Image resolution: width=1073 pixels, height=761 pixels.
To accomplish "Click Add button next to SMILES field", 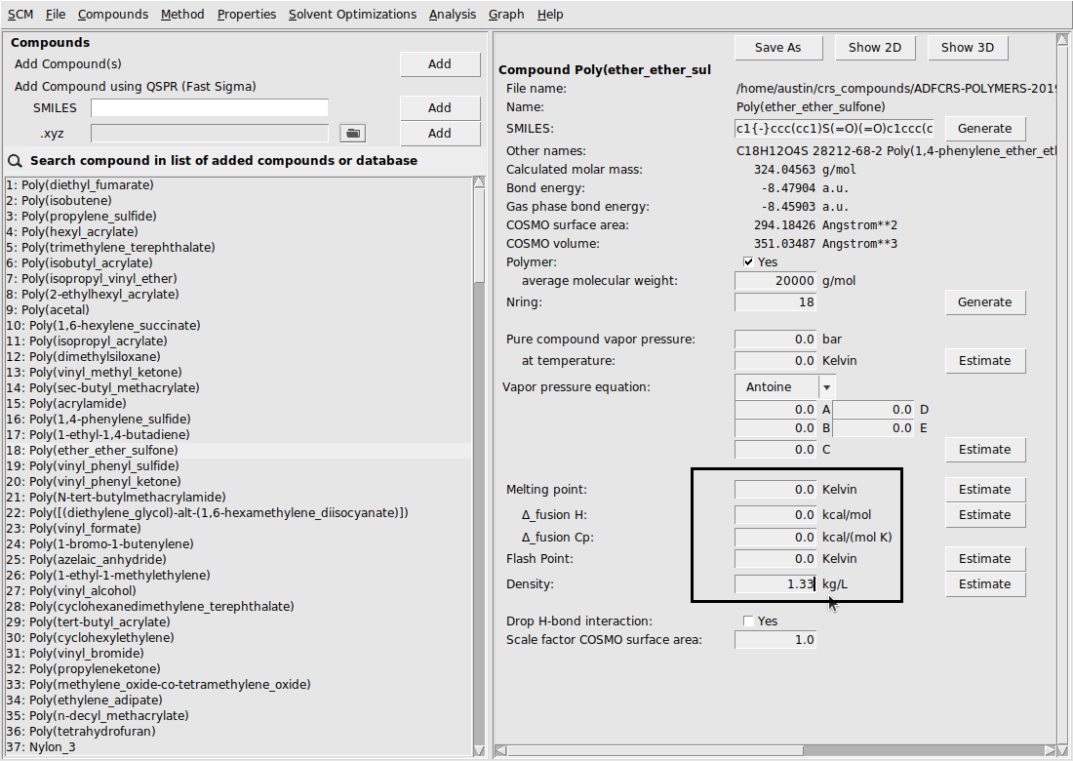I will click(439, 107).
